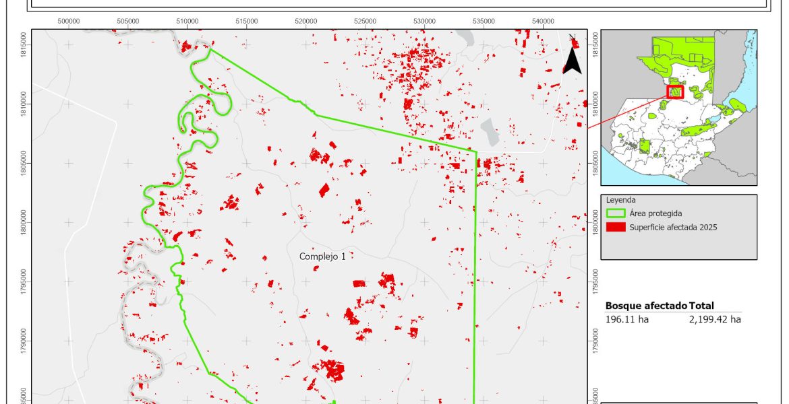
Task: Select the 2,199.42 ha total value
Action: click(x=715, y=319)
